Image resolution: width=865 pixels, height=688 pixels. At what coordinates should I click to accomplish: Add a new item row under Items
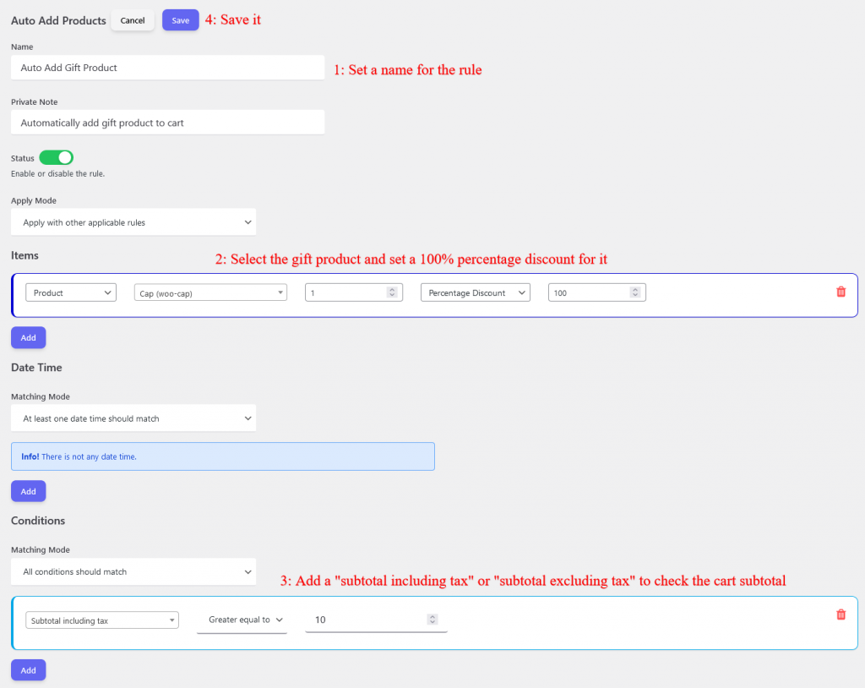28,337
